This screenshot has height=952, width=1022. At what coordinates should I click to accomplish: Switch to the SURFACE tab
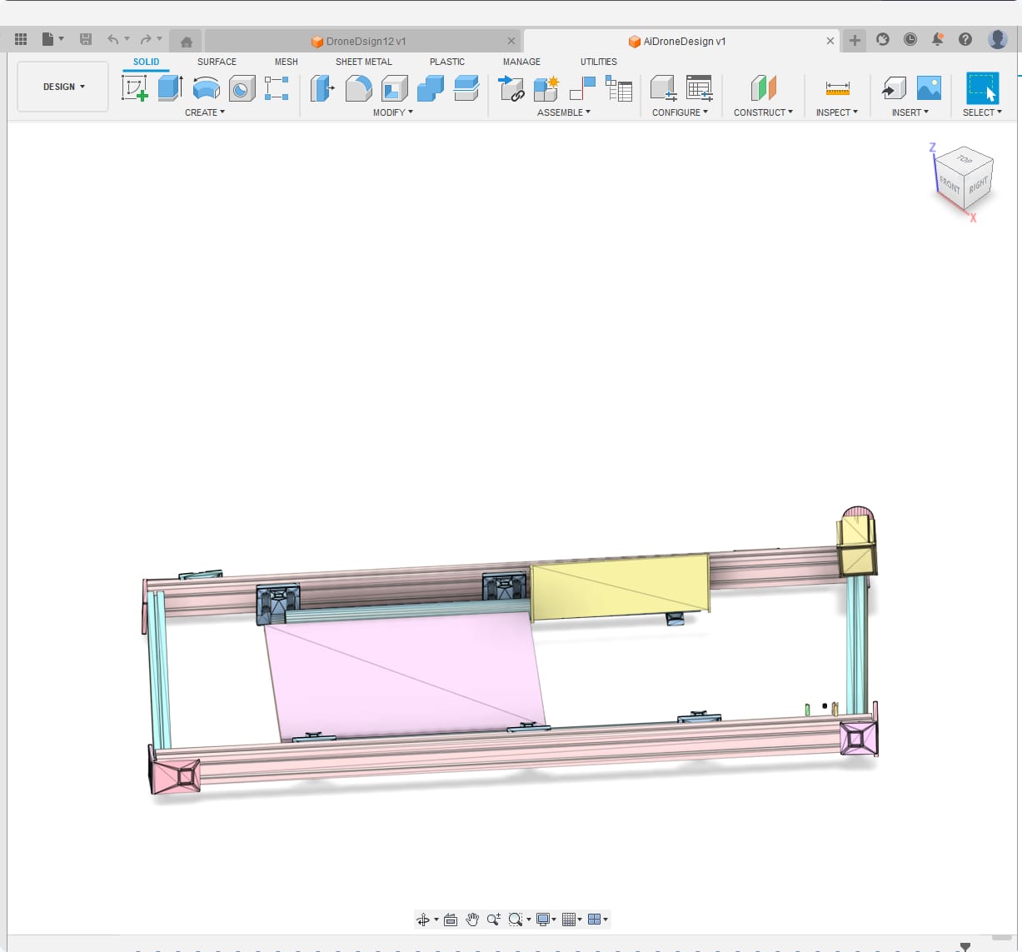pos(217,62)
